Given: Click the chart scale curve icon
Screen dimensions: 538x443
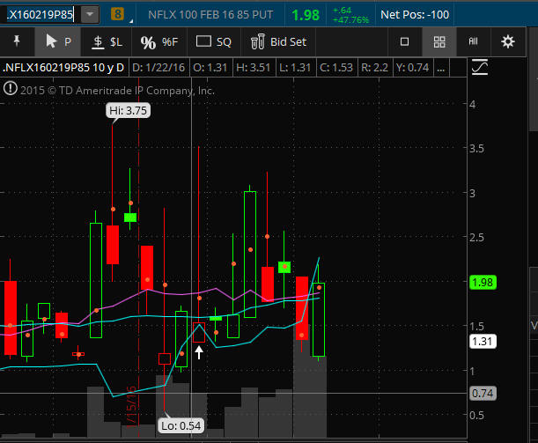Looking at the screenshot, I should click(x=480, y=67).
